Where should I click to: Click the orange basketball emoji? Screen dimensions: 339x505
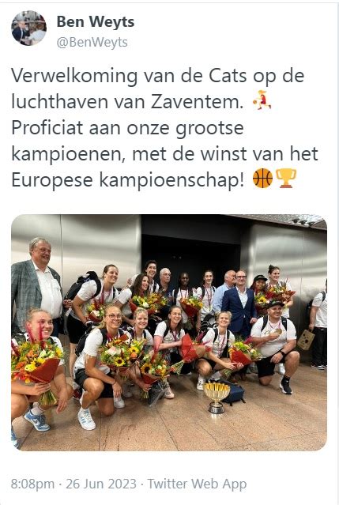pyautogui.click(x=262, y=178)
